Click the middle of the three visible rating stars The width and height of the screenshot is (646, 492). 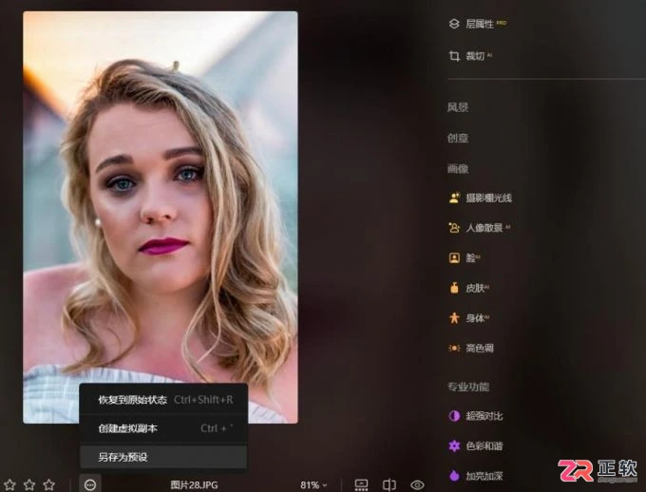(x=29, y=485)
